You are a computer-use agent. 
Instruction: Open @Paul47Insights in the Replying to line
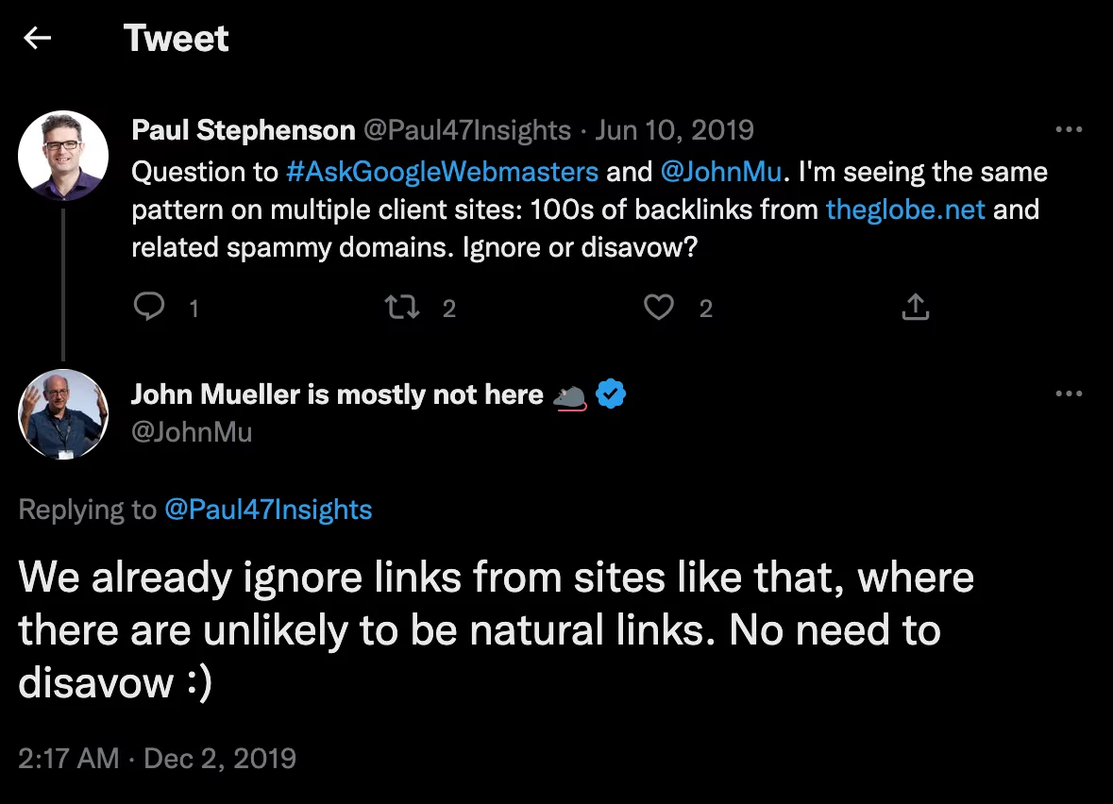[268, 510]
